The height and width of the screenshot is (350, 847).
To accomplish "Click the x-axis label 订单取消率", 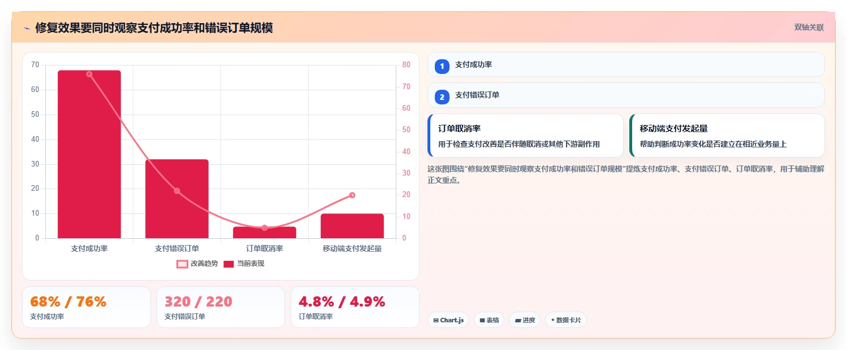I will pyautogui.click(x=265, y=248).
